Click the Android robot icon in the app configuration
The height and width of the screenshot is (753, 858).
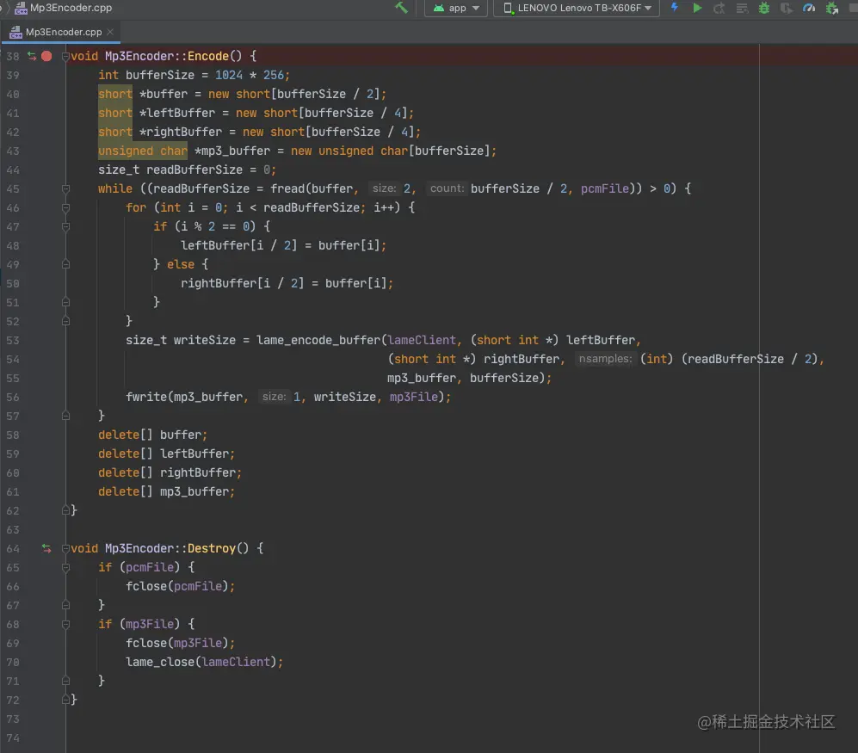[x=438, y=9]
